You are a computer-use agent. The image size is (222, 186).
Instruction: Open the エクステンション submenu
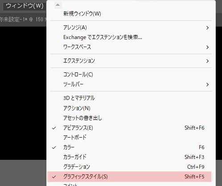click(x=131, y=61)
